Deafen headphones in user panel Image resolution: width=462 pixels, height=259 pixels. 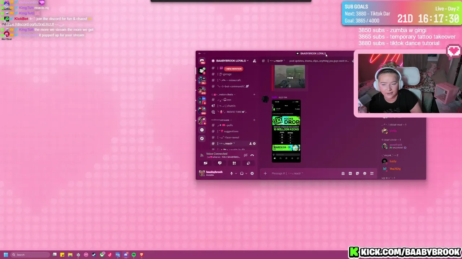click(x=242, y=173)
